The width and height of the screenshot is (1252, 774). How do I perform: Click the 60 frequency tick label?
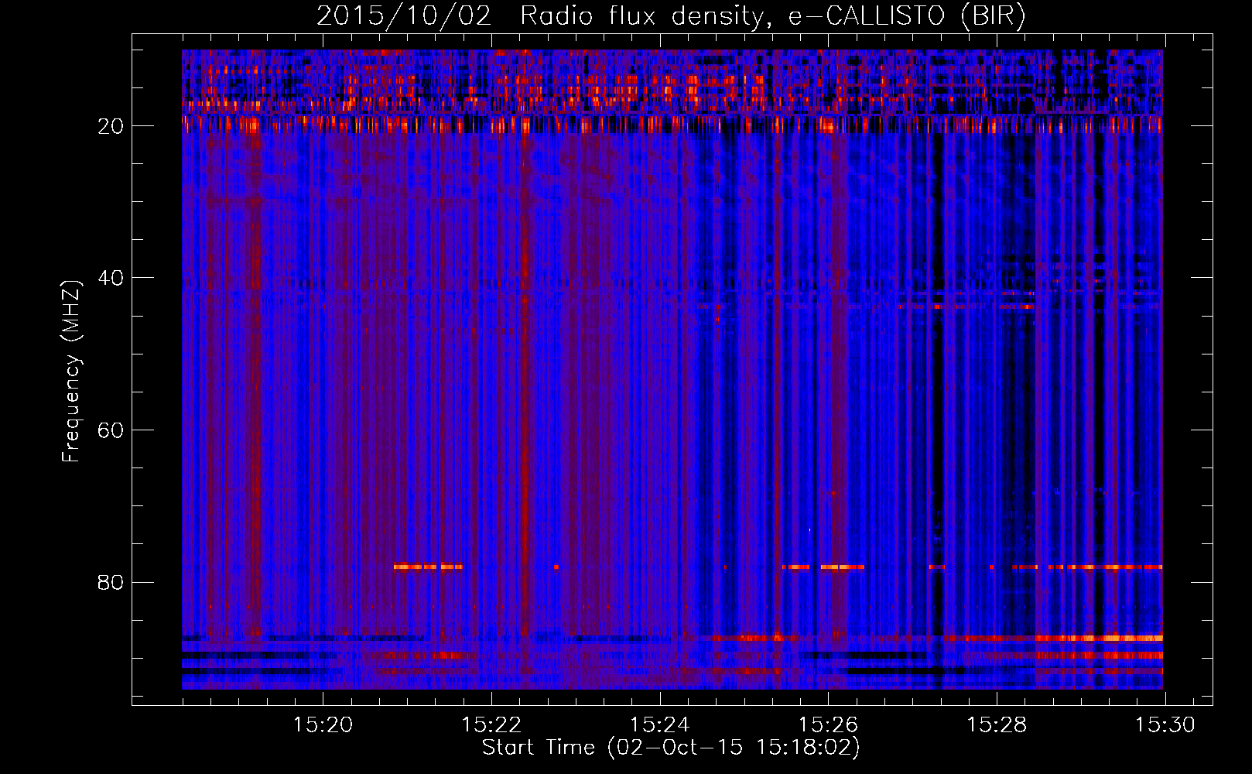pos(111,430)
